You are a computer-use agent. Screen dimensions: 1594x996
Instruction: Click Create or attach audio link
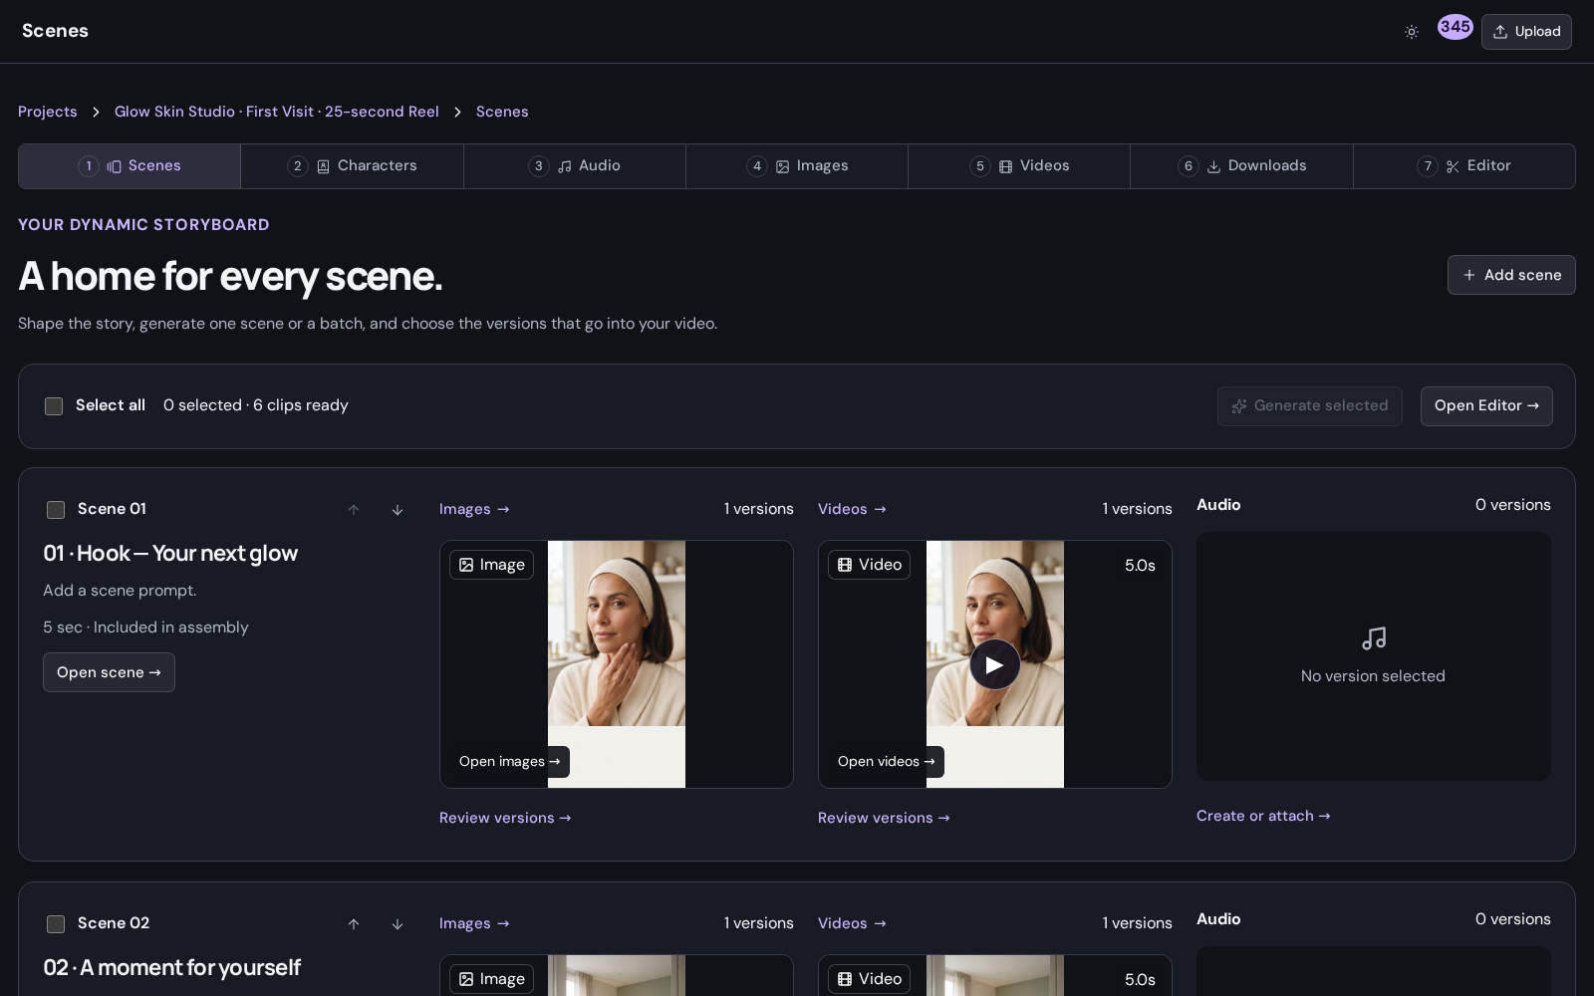1263,816
